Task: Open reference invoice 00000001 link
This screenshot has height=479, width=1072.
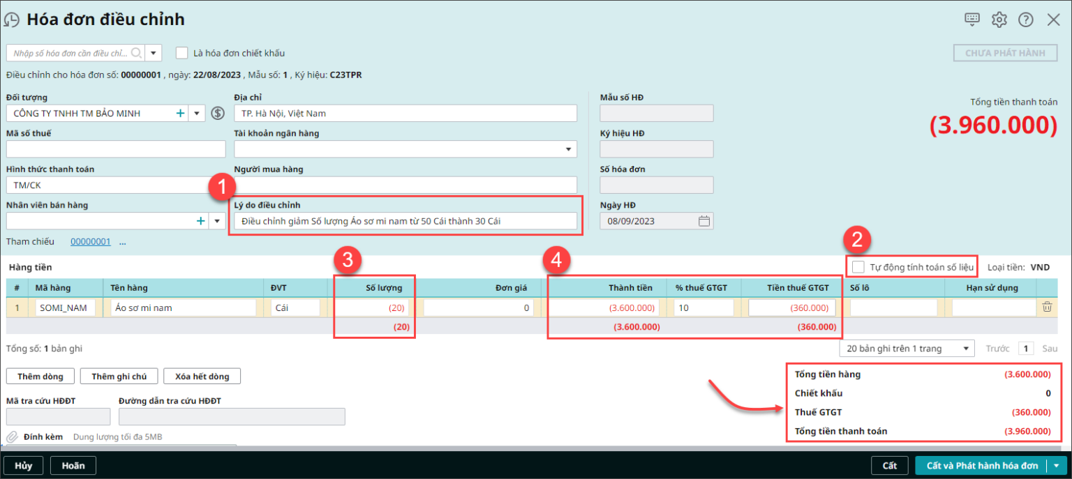Action: [x=91, y=242]
